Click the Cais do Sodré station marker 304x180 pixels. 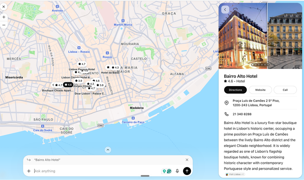pyautogui.click(x=43, y=126)
